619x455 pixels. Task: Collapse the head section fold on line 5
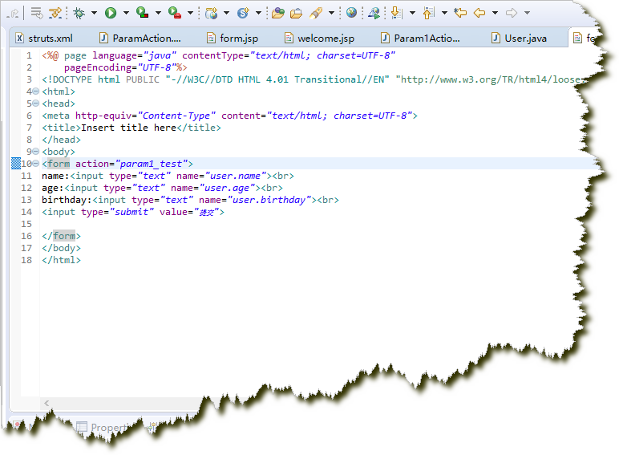tap(35, 104)
